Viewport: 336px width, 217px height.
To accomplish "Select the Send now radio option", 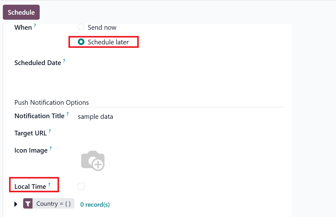I will click(81, 28).
